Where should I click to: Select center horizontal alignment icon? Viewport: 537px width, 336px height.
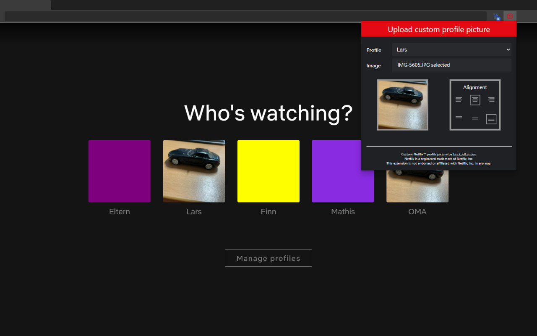475,100
